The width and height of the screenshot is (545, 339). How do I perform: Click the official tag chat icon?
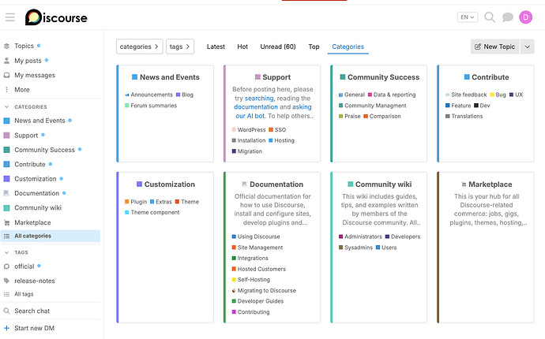[6, 266]
